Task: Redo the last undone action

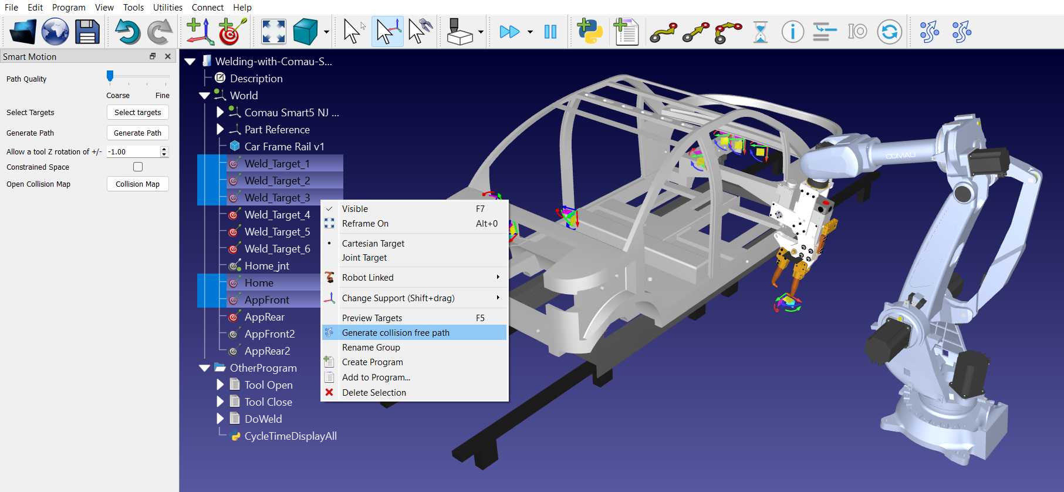Action: click(x=160, y=32)
